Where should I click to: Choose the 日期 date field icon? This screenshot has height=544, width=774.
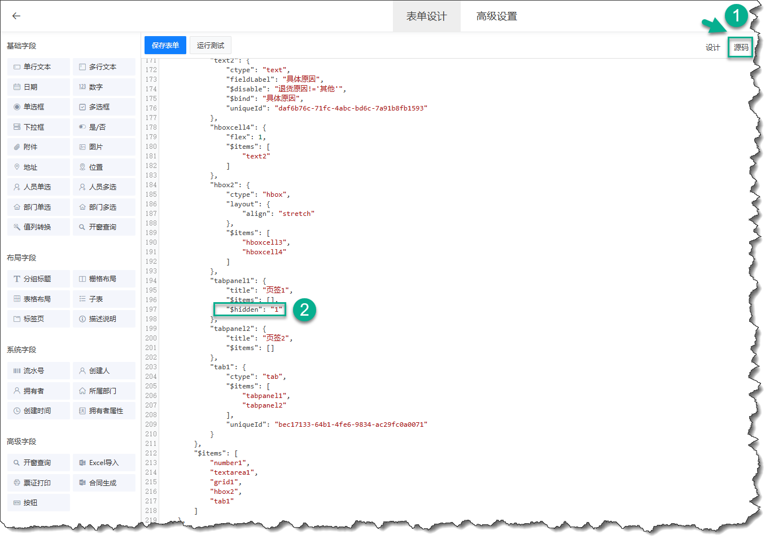pos(17,87)
